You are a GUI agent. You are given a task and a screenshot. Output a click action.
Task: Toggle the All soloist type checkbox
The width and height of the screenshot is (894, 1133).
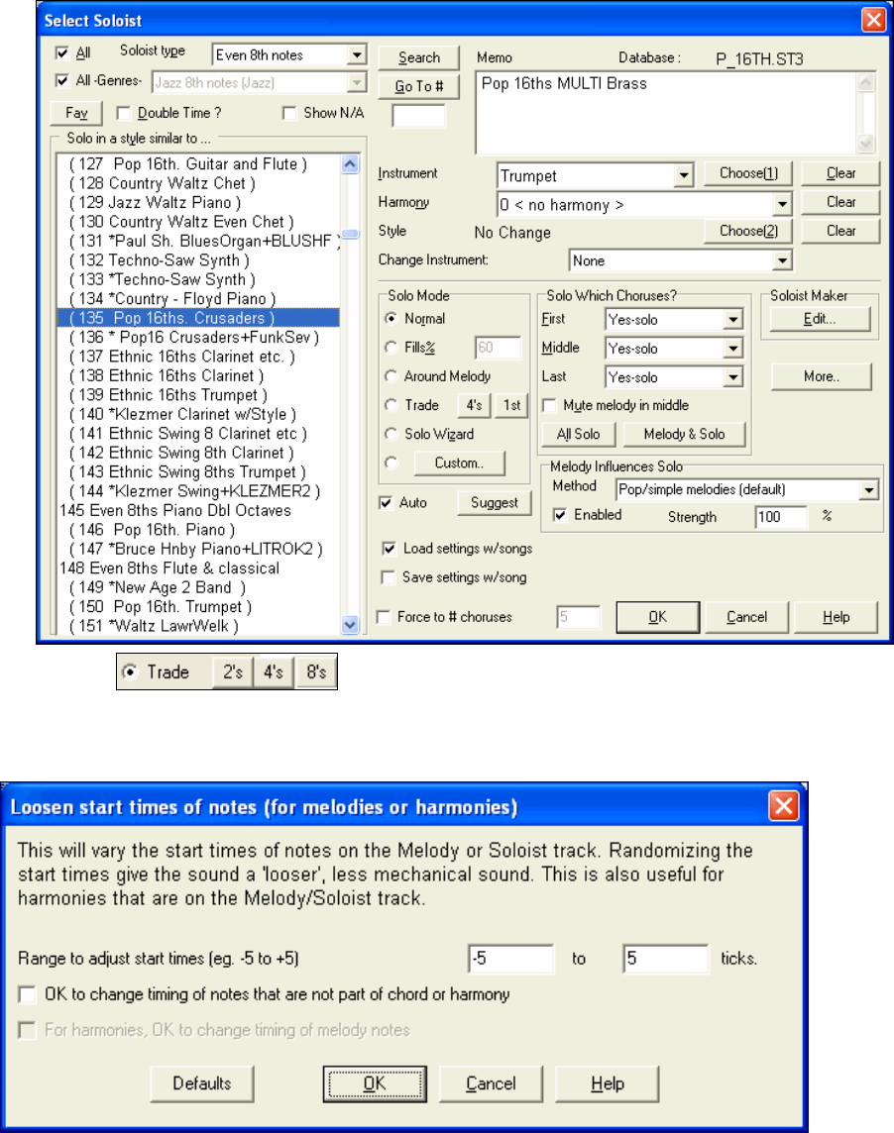[62, 52]
